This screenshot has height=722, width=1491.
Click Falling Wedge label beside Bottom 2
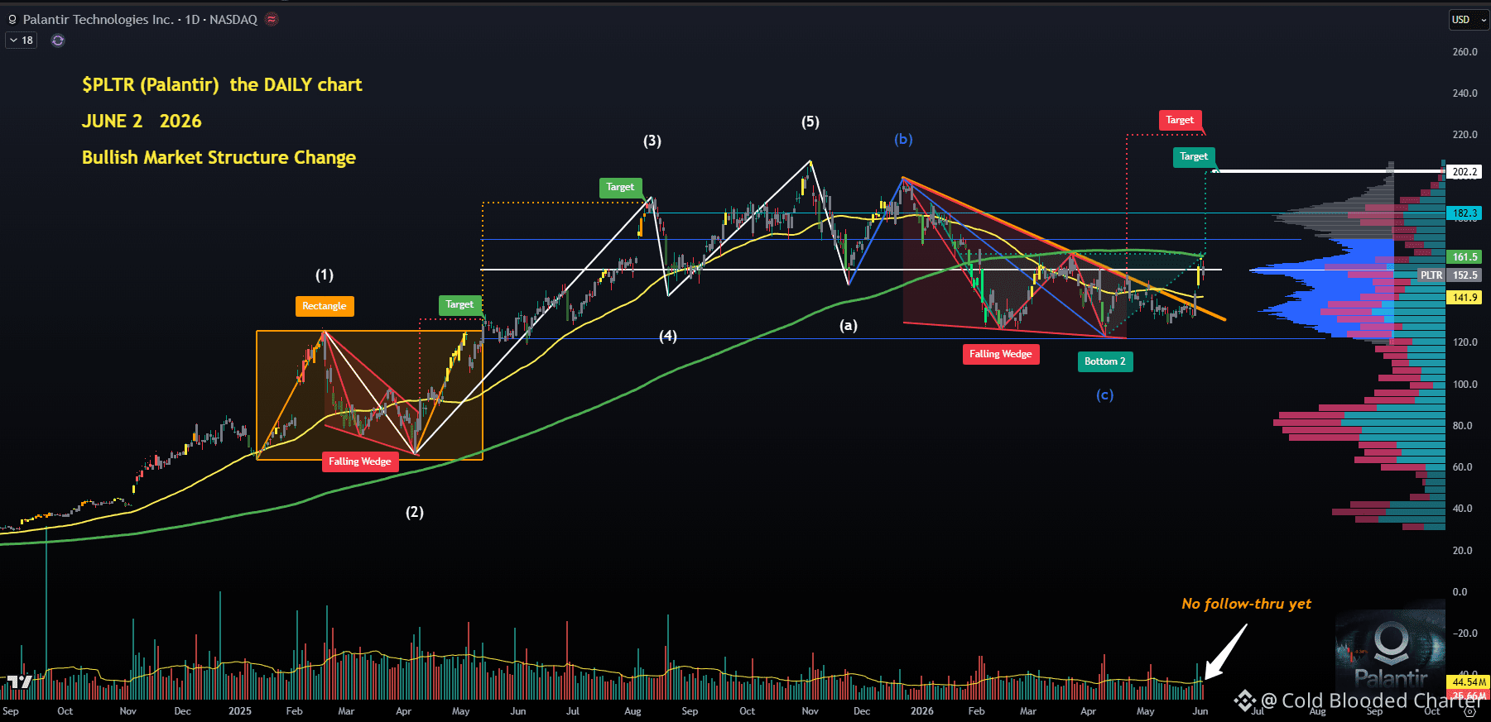1001,354
